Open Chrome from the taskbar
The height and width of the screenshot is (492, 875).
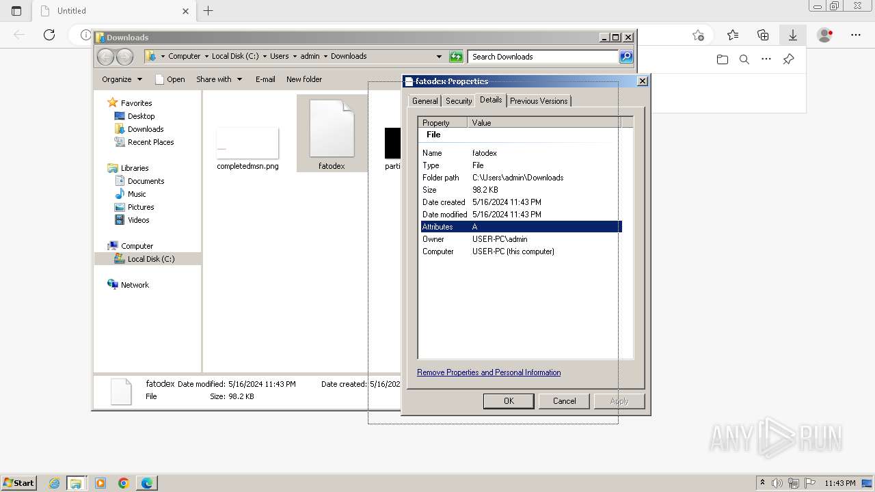(x=124, y=483)
